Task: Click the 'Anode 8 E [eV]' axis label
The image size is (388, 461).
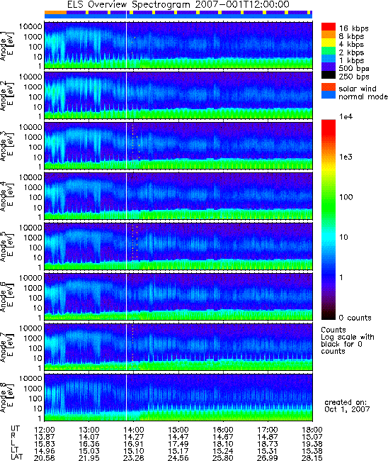Action: point(6,398)
